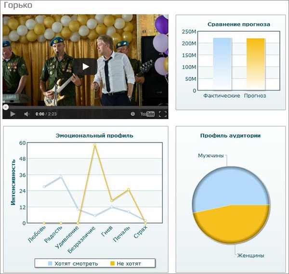Click the blue data point at Радость
Screen dimensions: 289x274
coord(61,177)
